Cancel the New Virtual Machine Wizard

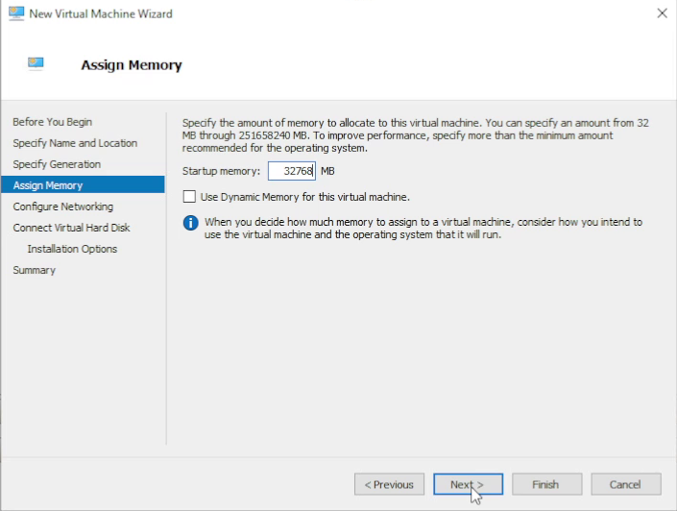[625, 484]
